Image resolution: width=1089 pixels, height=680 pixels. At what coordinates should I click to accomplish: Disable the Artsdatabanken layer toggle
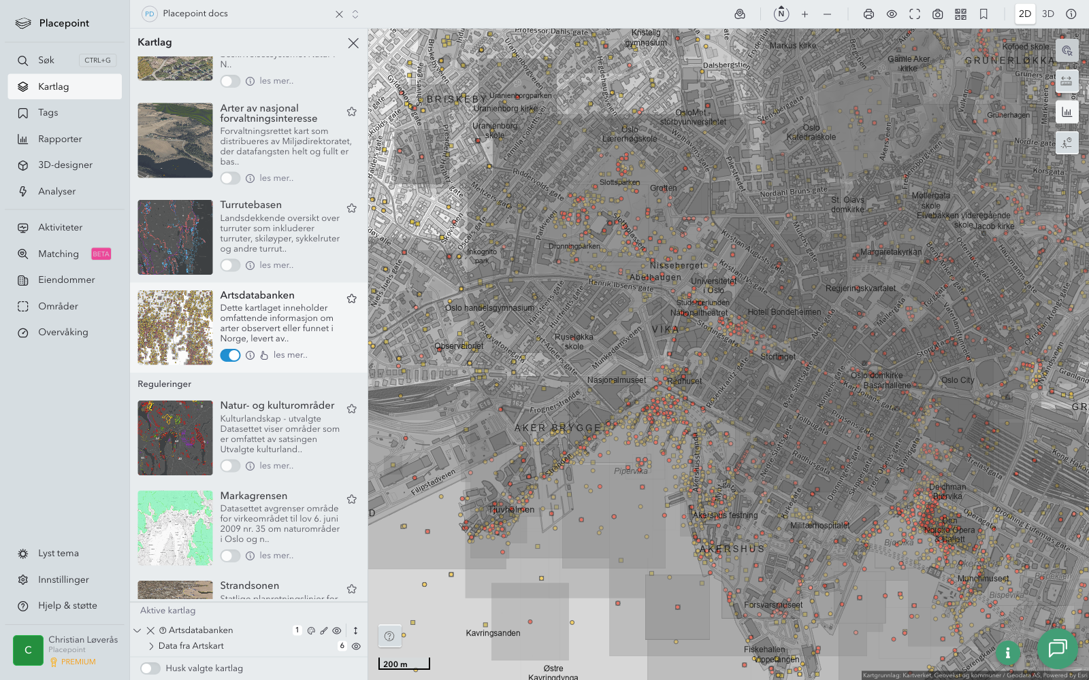pos(230,355)
